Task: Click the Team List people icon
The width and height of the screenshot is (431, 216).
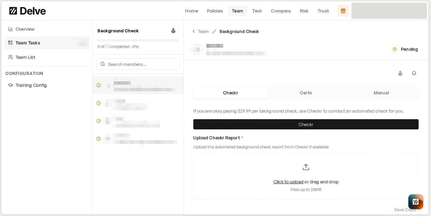Action: point(10,57)
